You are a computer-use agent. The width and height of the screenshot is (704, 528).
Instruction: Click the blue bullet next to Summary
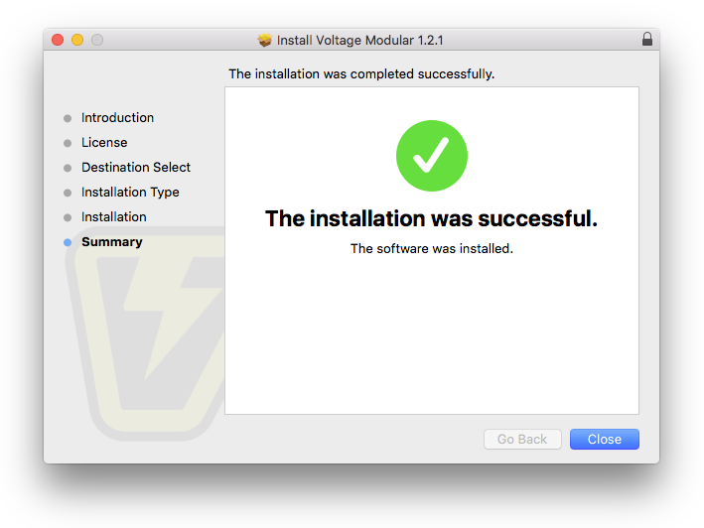pyautogui.click(x=68, y=242)
